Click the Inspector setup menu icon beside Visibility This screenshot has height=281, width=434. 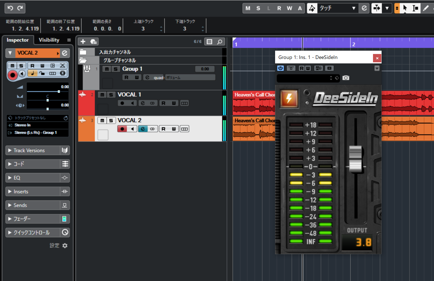[x=69, y=40]
